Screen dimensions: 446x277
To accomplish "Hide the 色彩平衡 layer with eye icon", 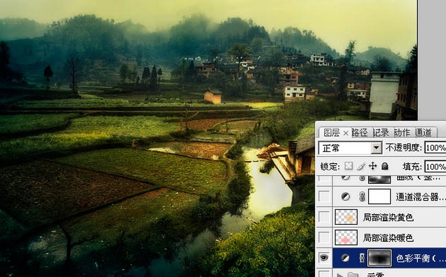I will [x=323, y=258].
